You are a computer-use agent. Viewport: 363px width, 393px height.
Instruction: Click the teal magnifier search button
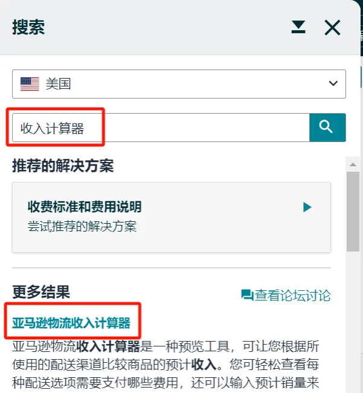click(327, 128)
